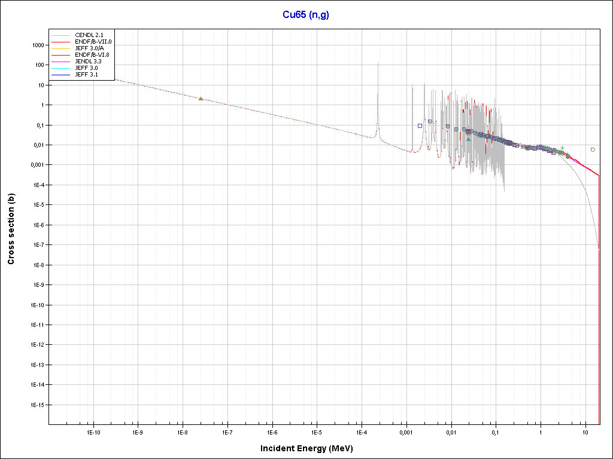This screenshot has width=613, height=459.
Task: Click the 1E-10 tick label on the x-axis
Action: [x=92, y=432]
